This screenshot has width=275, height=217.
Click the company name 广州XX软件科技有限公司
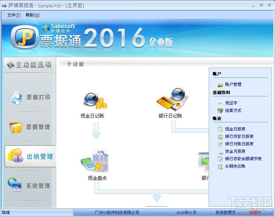[117, 213]
